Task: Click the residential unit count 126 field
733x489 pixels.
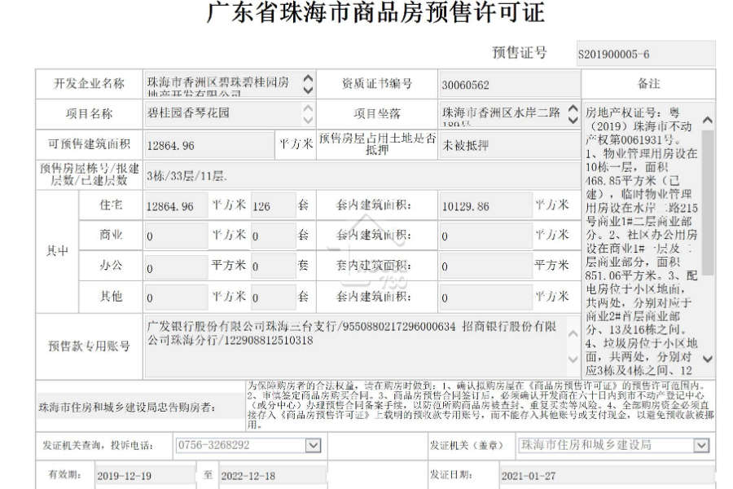Action: coord(274,206)
